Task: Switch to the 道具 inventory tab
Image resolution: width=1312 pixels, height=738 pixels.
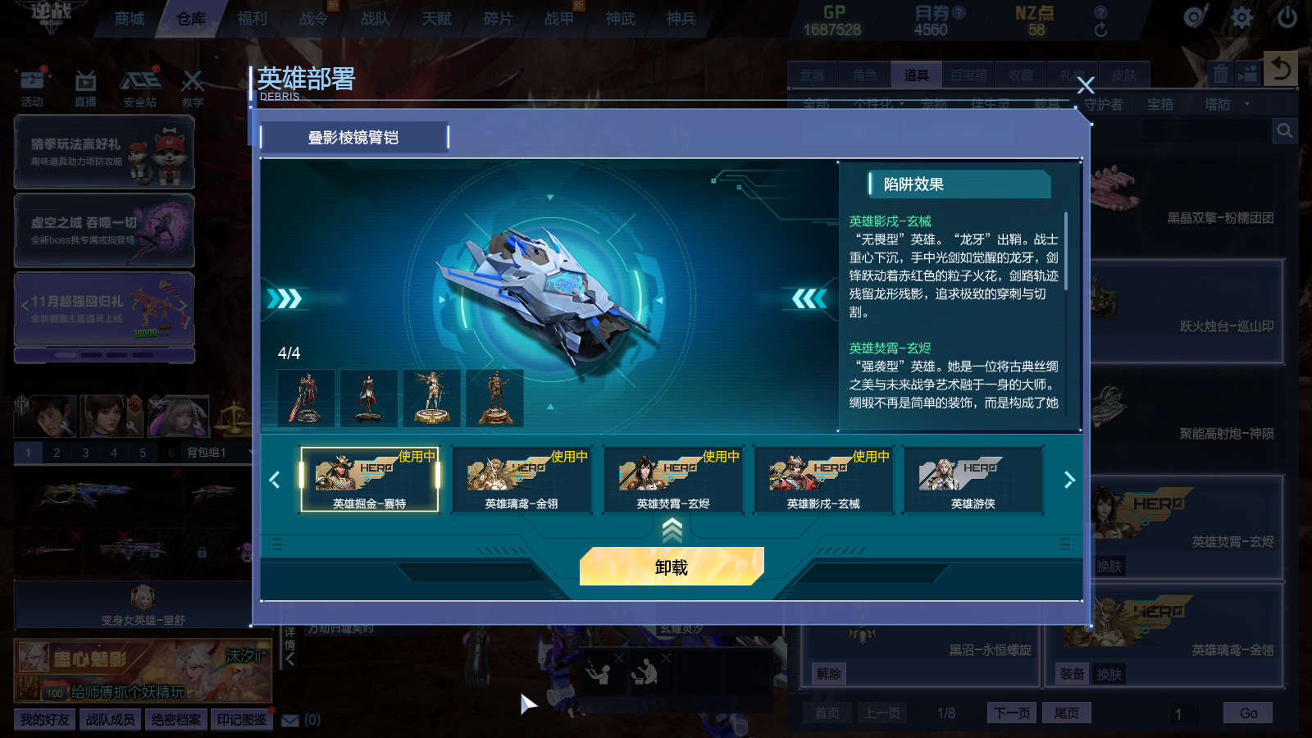Action: tap(916, 75)
